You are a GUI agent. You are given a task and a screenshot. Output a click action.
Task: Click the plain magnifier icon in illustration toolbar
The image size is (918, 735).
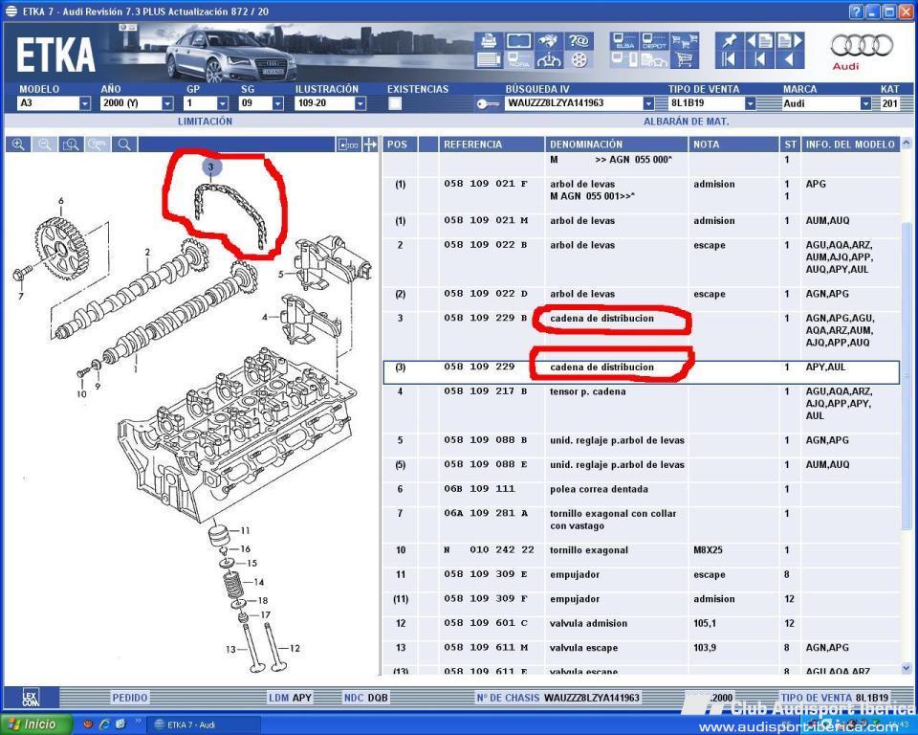[x=124, y=145]
